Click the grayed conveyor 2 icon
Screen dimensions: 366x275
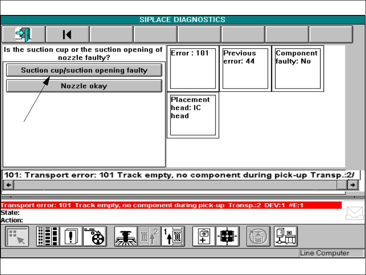click(x=150, y=237)
